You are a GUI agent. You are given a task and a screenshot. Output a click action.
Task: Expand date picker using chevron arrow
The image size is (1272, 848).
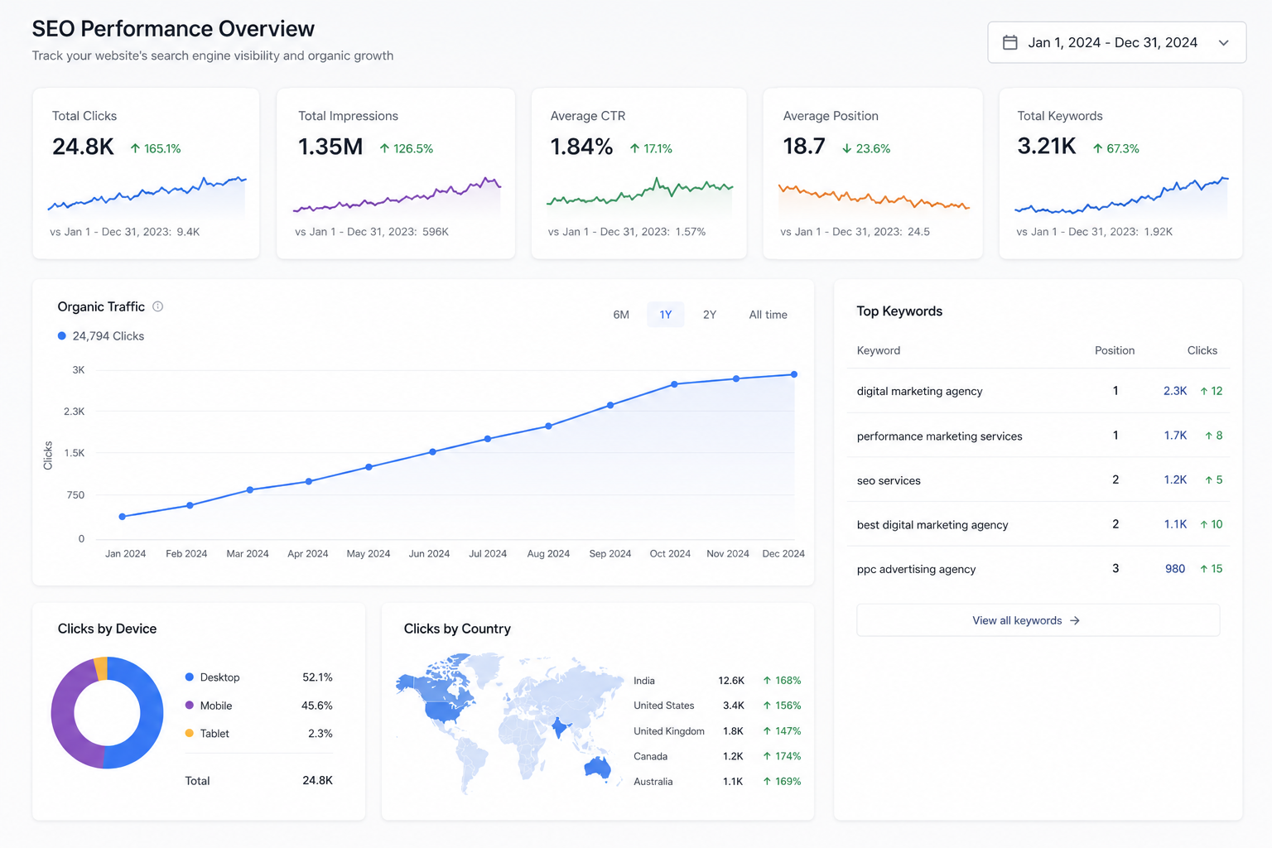click(x=1224, y=43)
